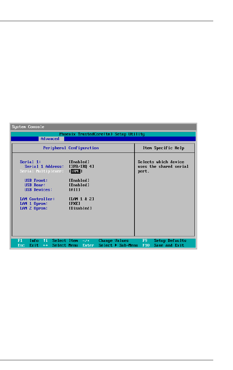The height and width of the screenshot is (370, 233).
Task: Select the highlighted iRMC multiplexer value
Action: point(76,171)
